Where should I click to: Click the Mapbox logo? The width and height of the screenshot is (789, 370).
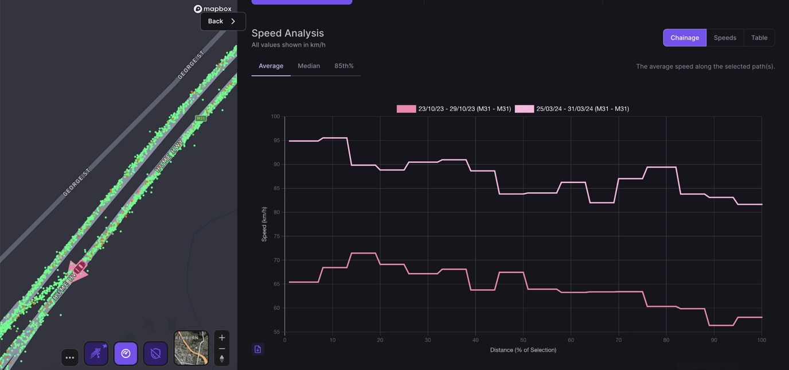(212, 9)
